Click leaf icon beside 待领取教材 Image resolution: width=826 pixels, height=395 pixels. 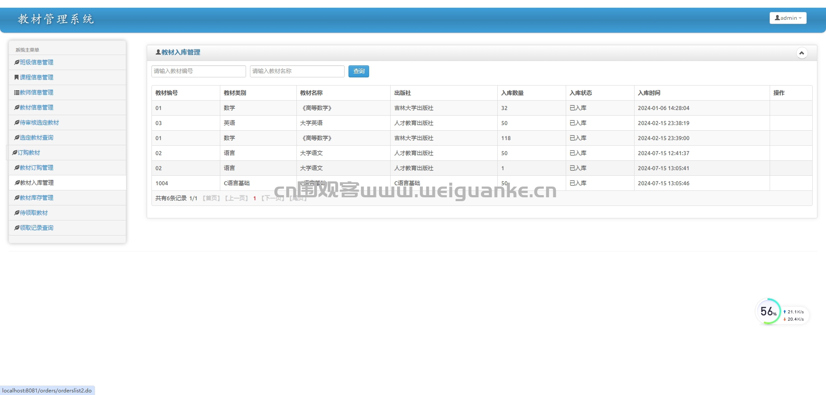point(17,213)
